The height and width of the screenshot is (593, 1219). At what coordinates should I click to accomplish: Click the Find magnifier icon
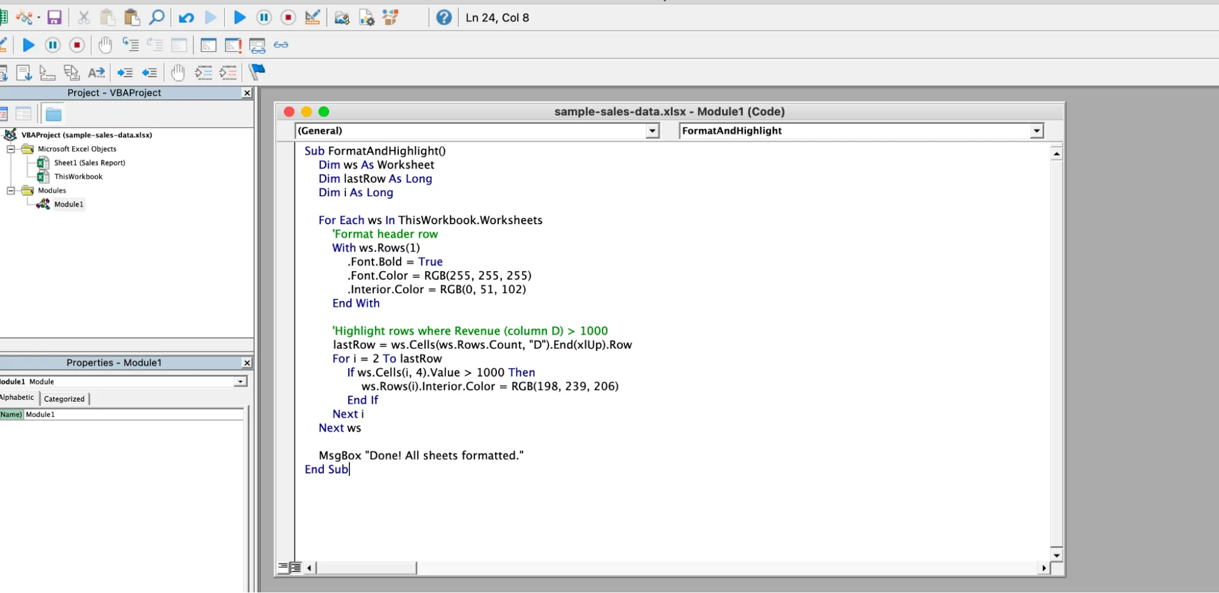click(x=157, y=18)
